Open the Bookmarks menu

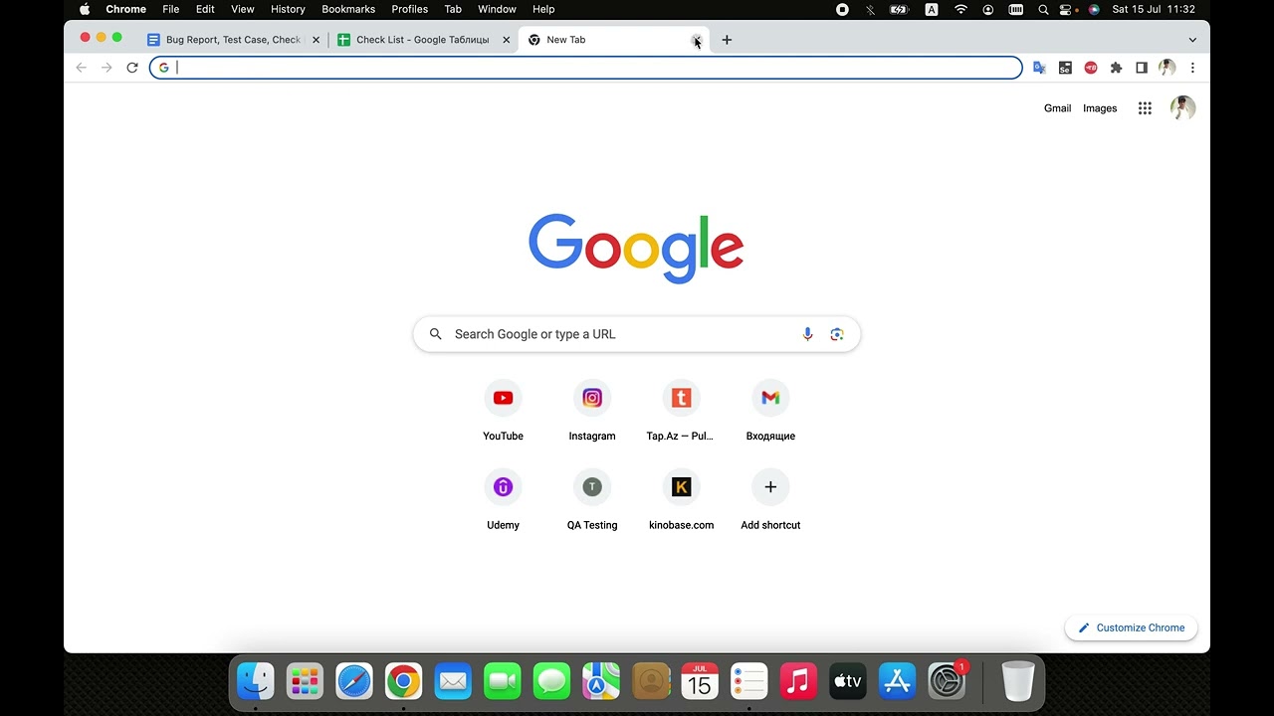pos(348,9)
